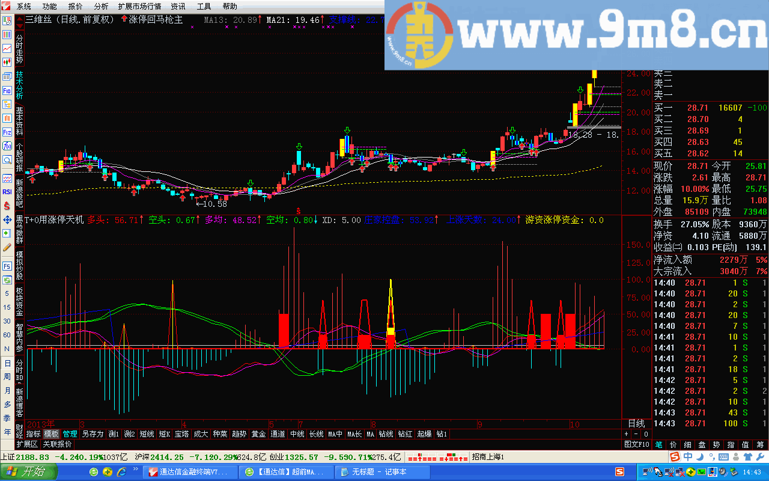Open the 基本资料 vertical tab
Viewport: 769px width, 481px height.
coord(19,121)
